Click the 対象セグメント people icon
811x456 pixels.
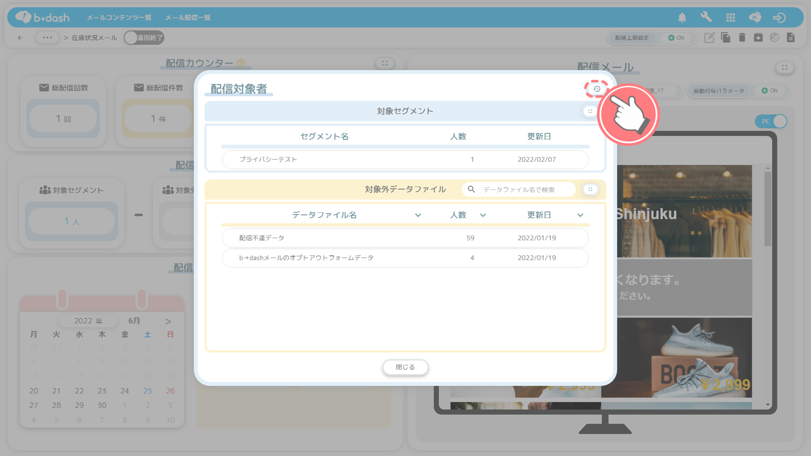[45, 190]
